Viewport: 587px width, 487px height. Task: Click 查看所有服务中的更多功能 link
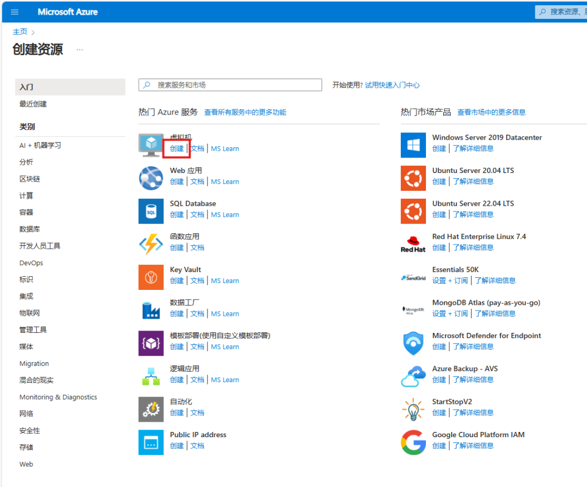(x=245, y=112)
